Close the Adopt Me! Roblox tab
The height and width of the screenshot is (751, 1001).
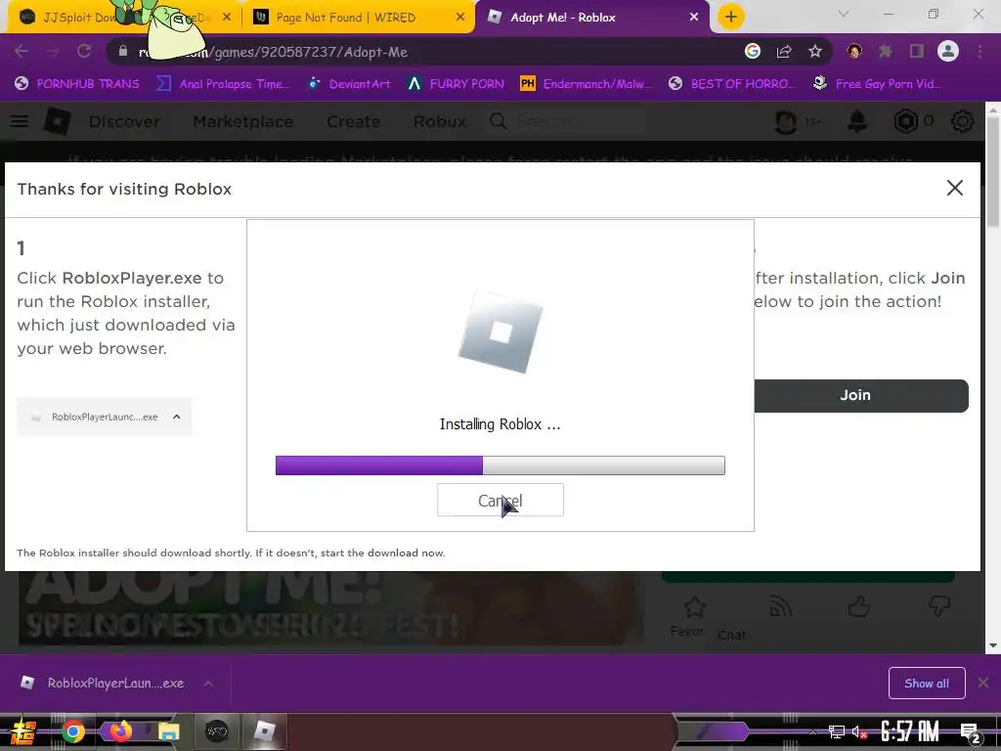click(694, 18)
